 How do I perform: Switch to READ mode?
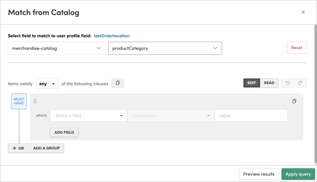pos(269,83)
